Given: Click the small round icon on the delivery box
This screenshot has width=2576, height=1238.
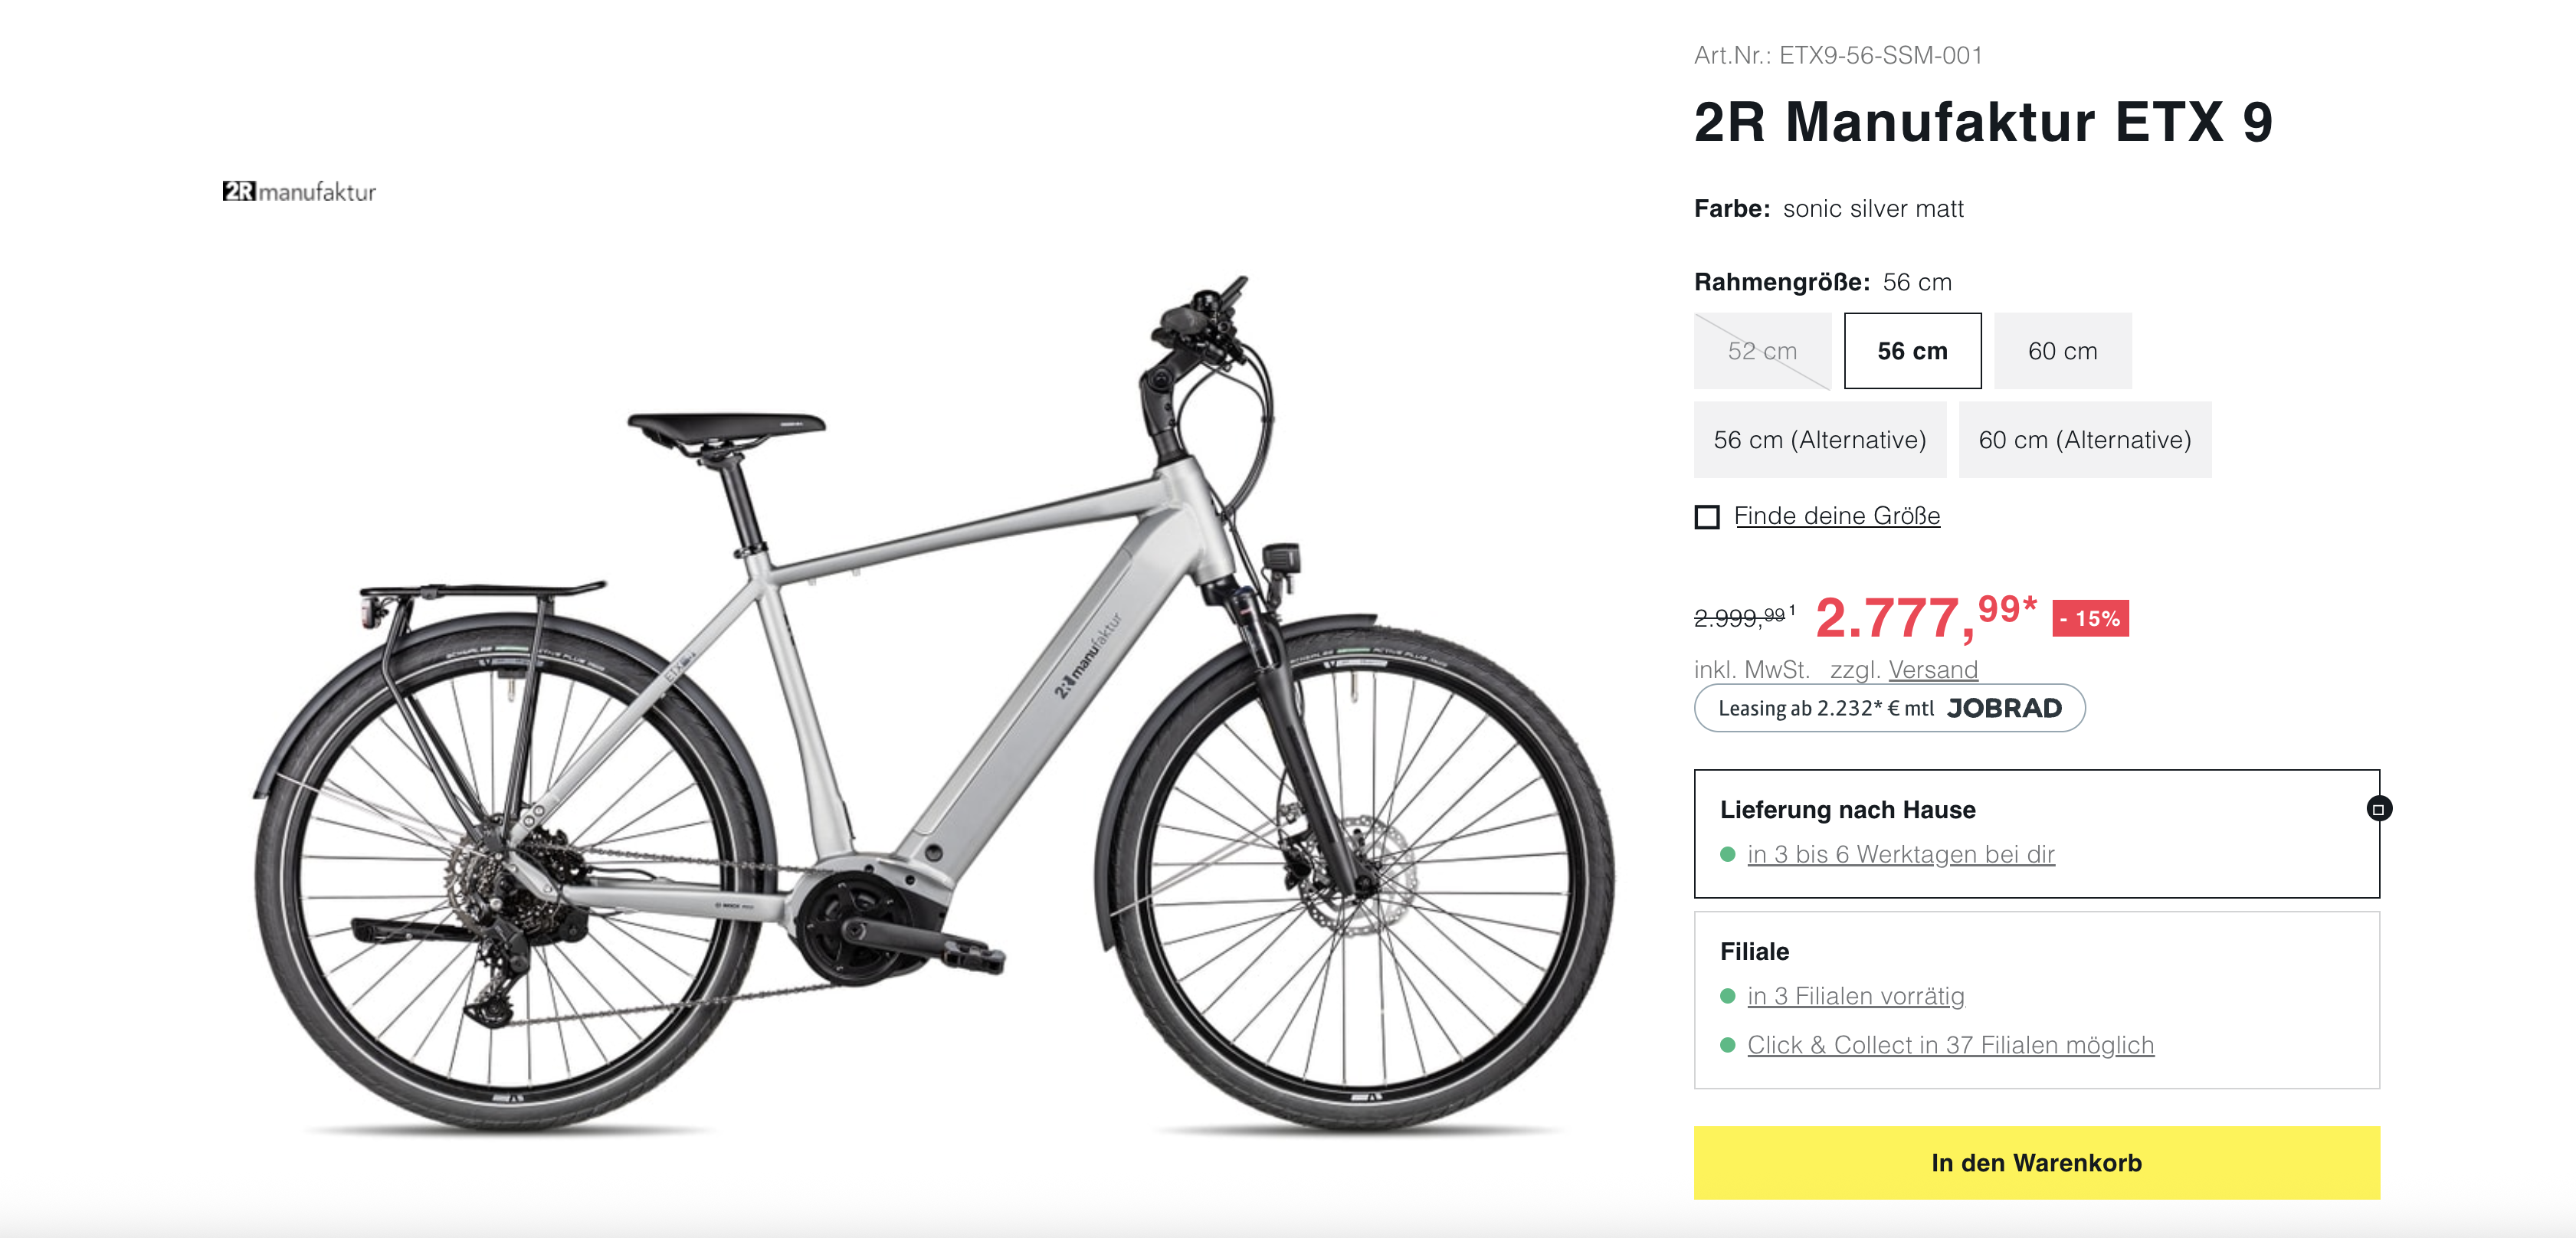Looking at the screenshot, I should coord(2378,809).
